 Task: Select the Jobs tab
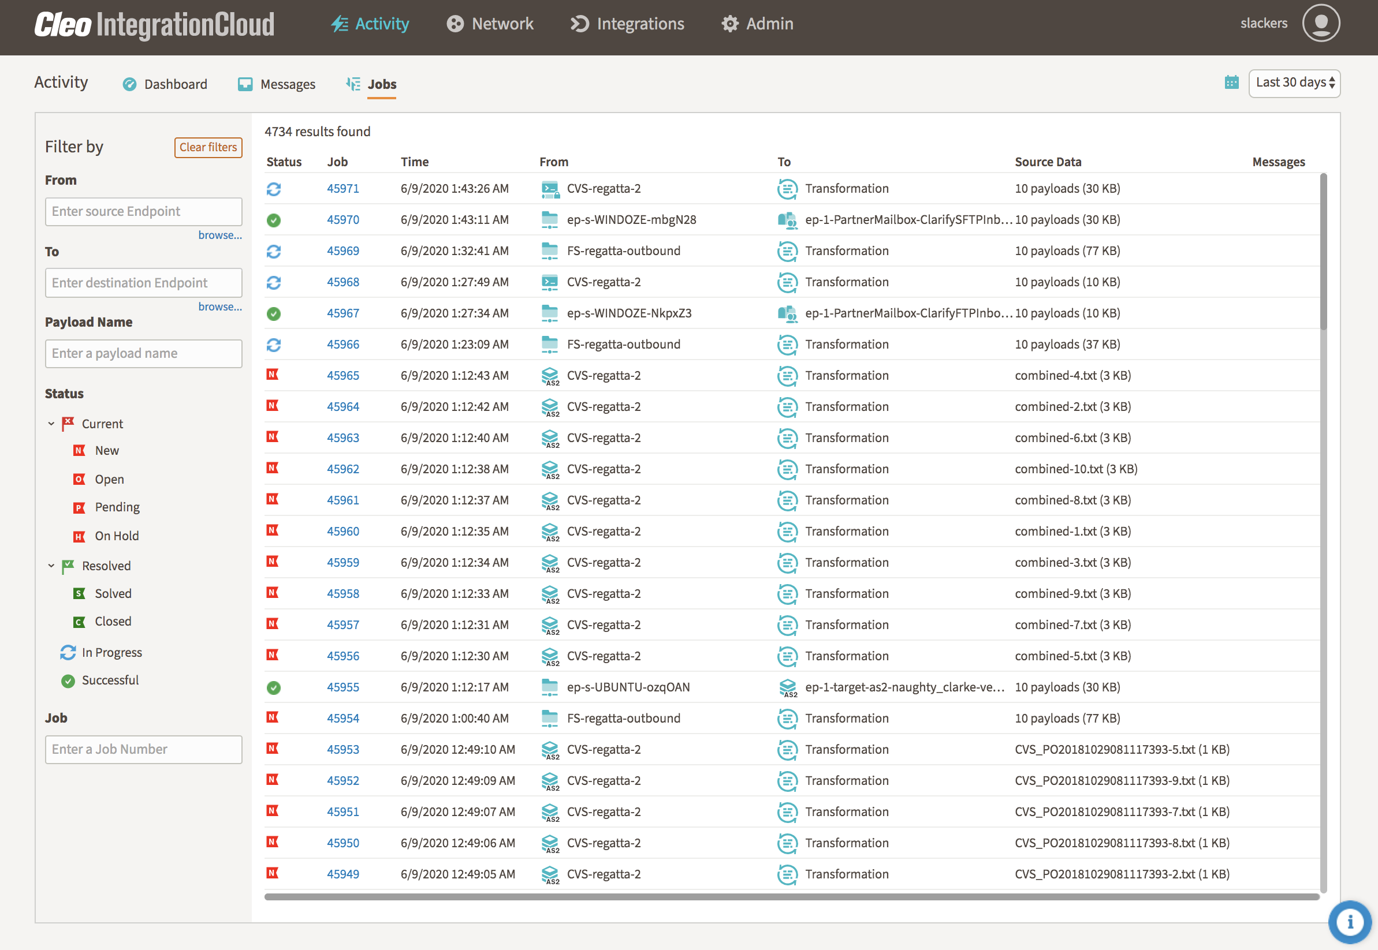click(371, 84)
